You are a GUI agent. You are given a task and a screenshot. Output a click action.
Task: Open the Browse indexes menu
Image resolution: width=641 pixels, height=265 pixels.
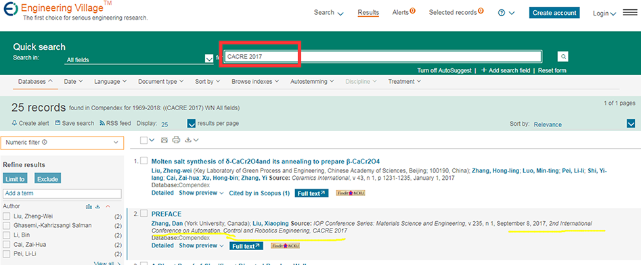[x=255, y=82]
